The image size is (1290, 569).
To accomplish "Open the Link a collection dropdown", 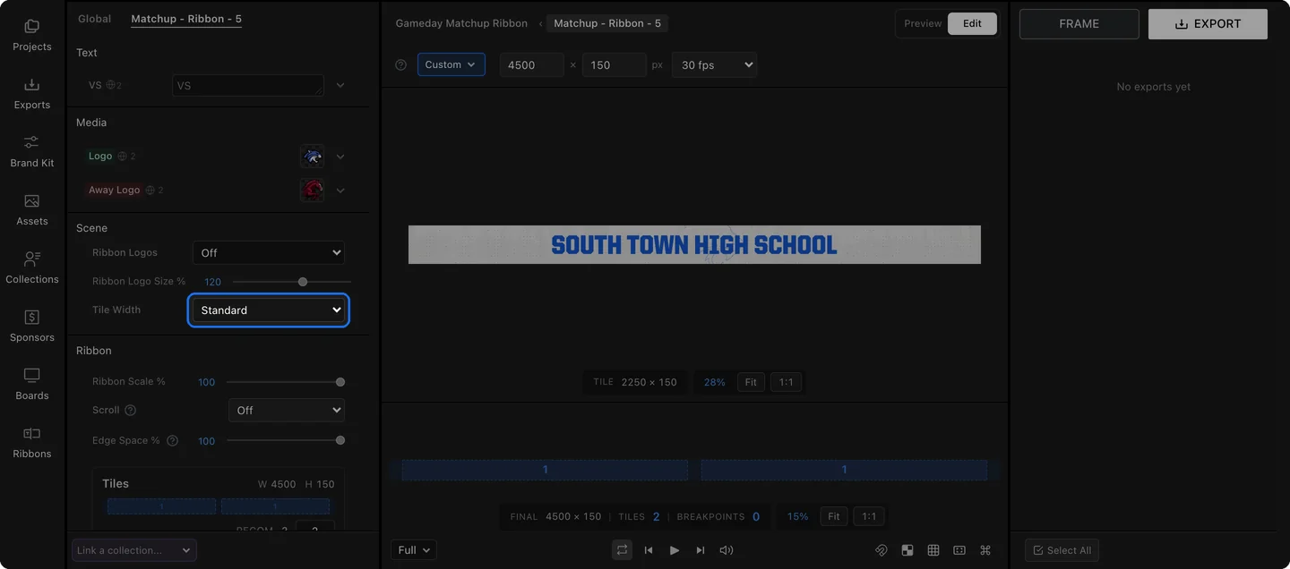I will point(134,550).
